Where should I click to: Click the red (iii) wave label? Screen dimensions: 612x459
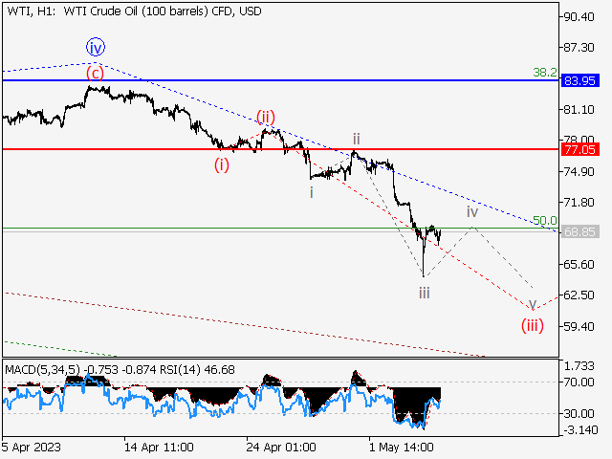click(533, 325)
